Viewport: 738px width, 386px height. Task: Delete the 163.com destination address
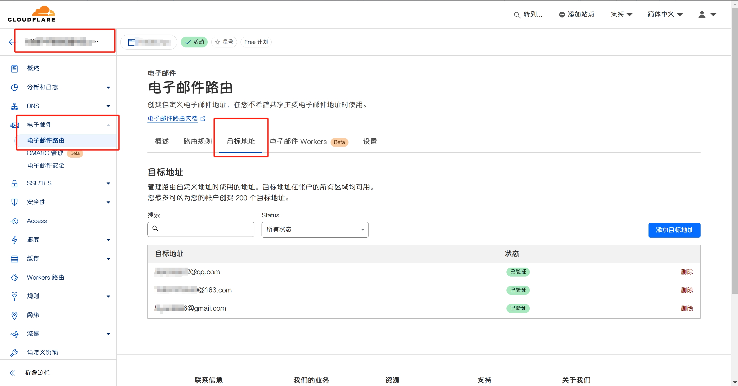(687, 290)
